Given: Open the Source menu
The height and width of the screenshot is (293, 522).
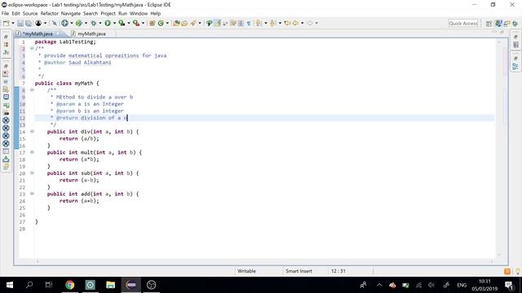Looking at the screenshot, I should click(x=30, y=13).
